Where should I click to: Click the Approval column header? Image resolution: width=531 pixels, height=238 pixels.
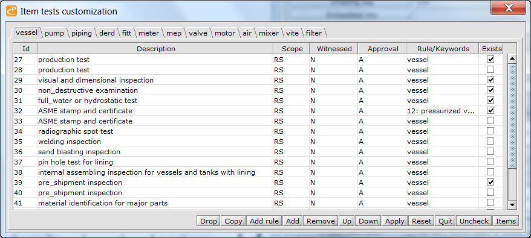383,49
